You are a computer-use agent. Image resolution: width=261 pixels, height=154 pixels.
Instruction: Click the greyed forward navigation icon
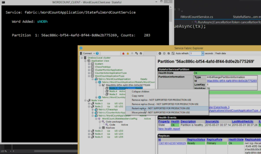coord(164,53)
